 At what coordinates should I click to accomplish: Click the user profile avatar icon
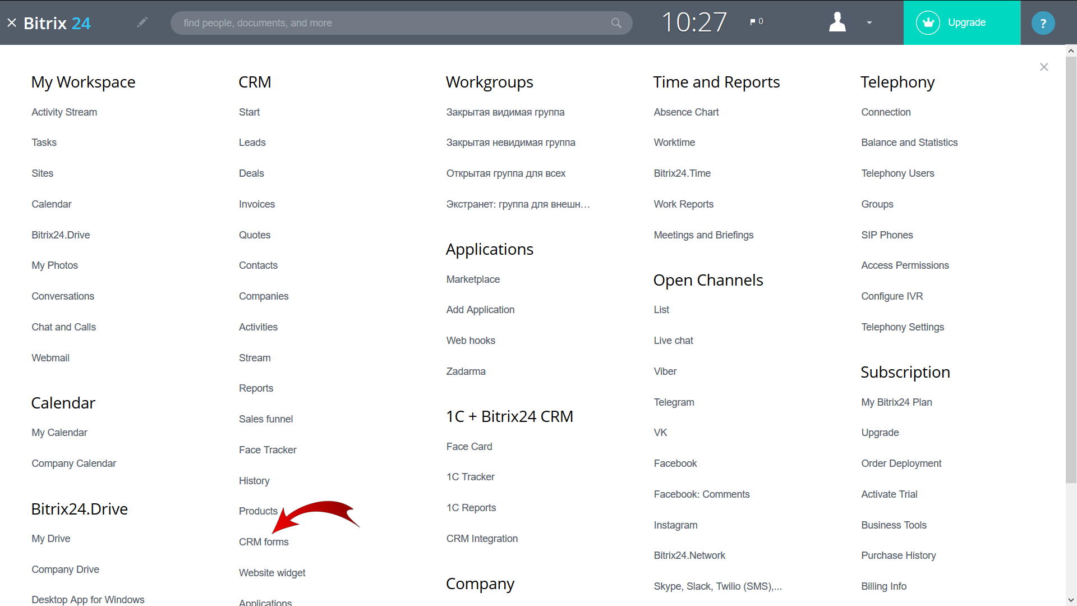point(836,22)
